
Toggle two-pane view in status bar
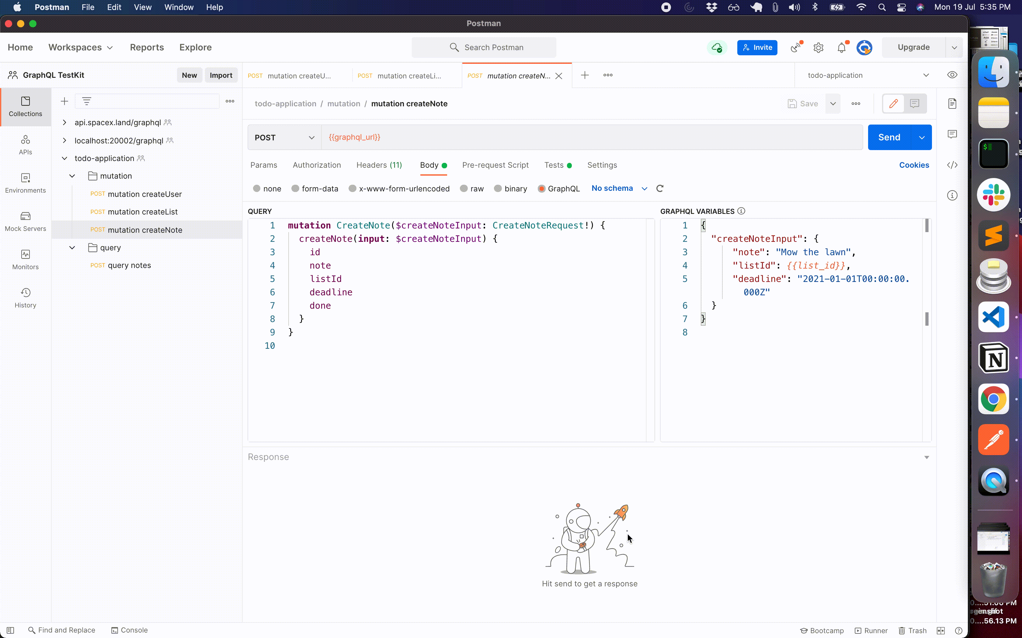(x=940, y=630)
